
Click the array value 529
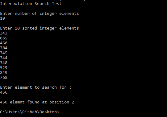4,68
